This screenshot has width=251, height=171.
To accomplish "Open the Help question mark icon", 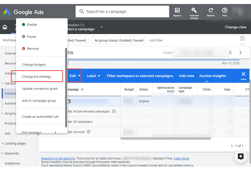I will point(224,12).
